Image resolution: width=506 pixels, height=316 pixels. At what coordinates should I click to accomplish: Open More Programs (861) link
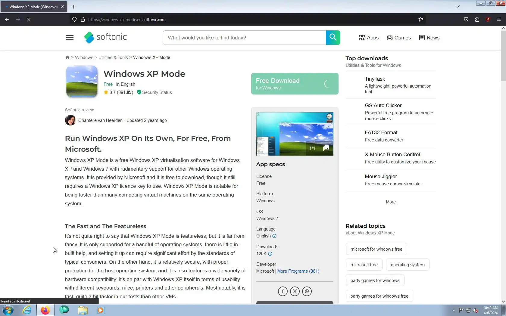tap(298, 271)
